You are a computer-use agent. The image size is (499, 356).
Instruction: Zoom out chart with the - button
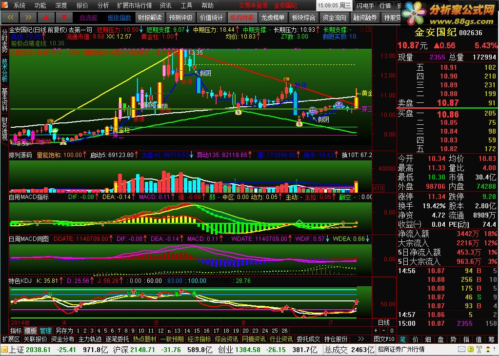click(384, 331)
